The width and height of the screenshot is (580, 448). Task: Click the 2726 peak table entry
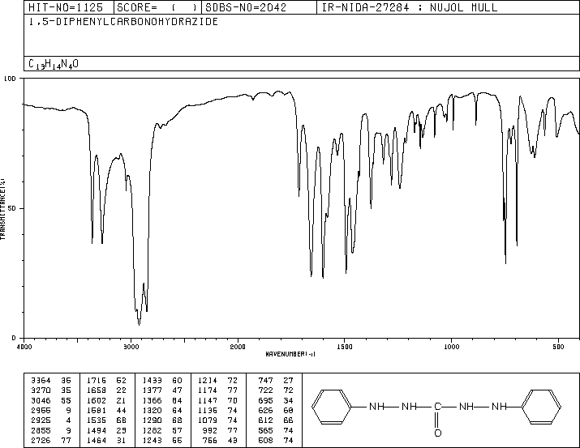51,440
